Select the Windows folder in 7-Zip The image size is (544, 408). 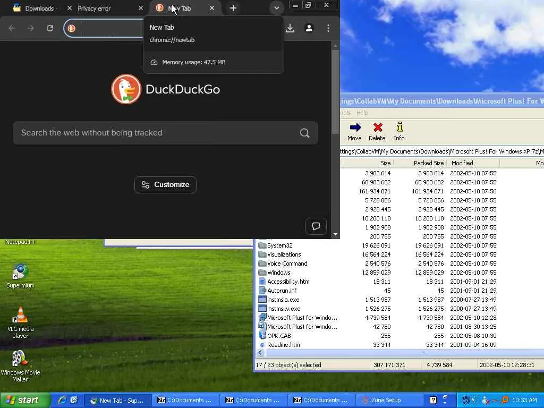[278, 273]
